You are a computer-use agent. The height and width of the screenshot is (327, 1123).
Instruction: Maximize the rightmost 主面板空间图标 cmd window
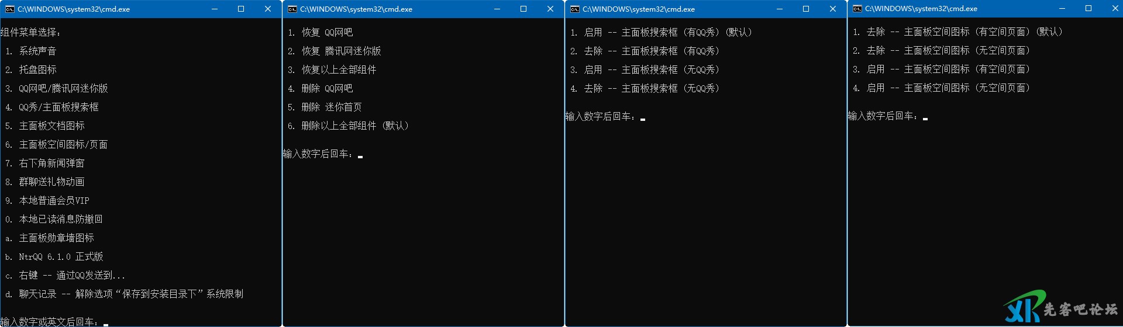pos(1088,9)
